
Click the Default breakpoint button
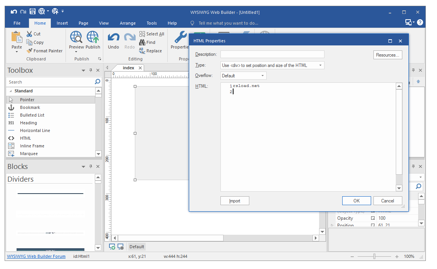(x=136, y=247)
